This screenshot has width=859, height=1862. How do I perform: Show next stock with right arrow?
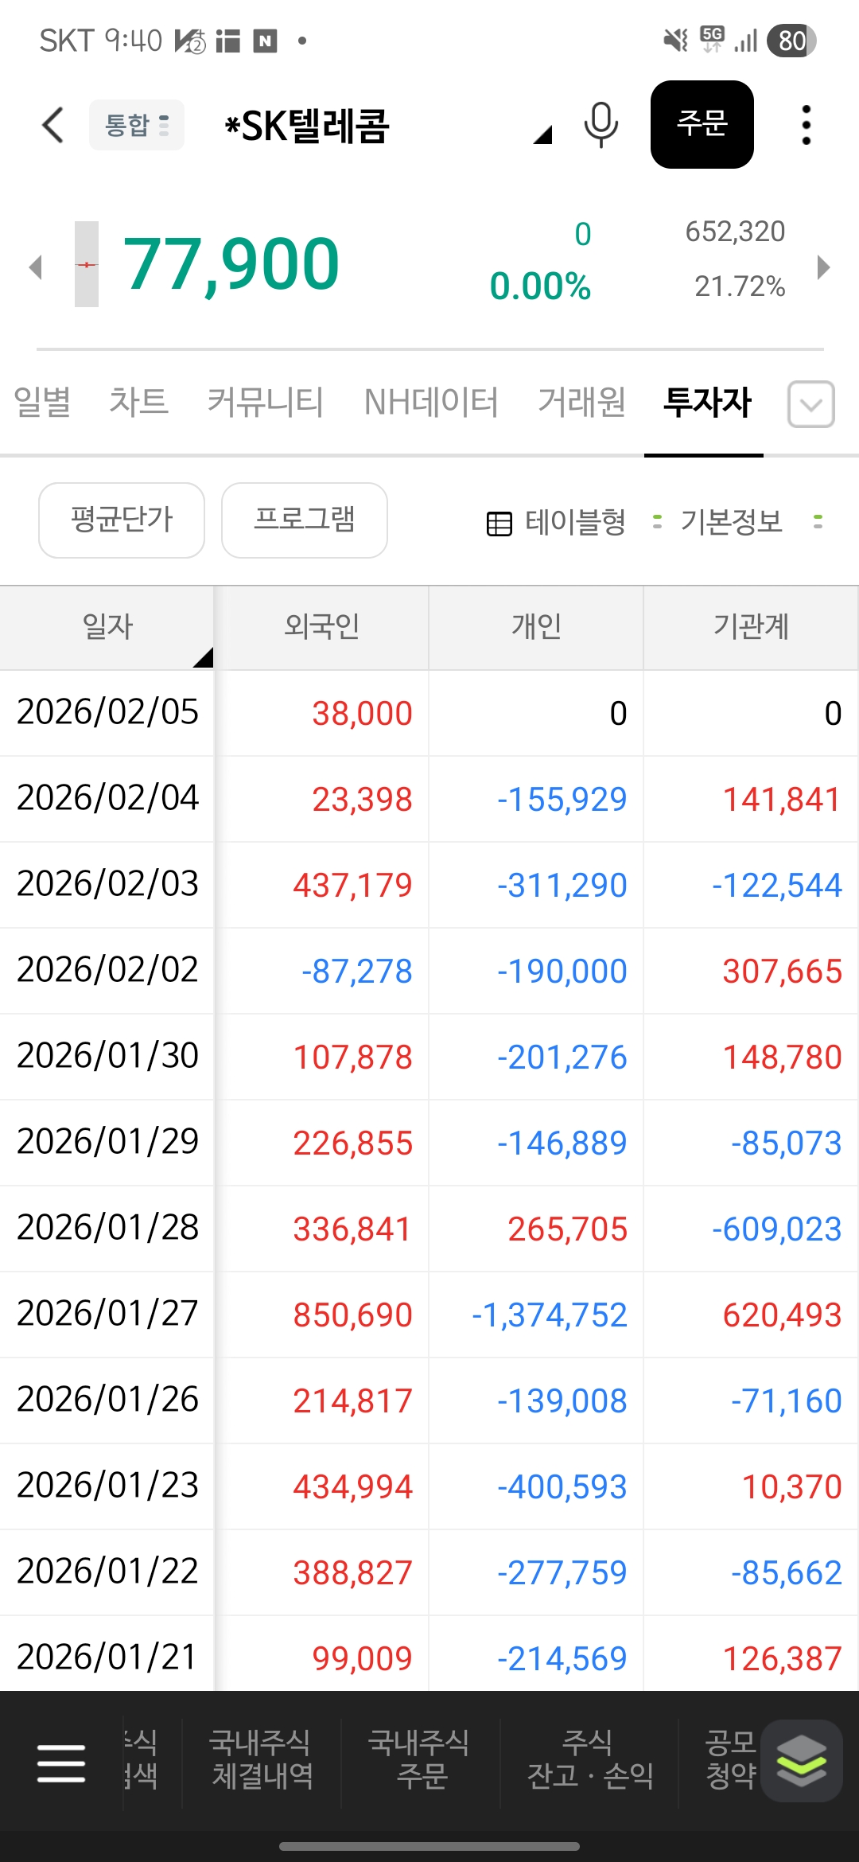point(823,267)
